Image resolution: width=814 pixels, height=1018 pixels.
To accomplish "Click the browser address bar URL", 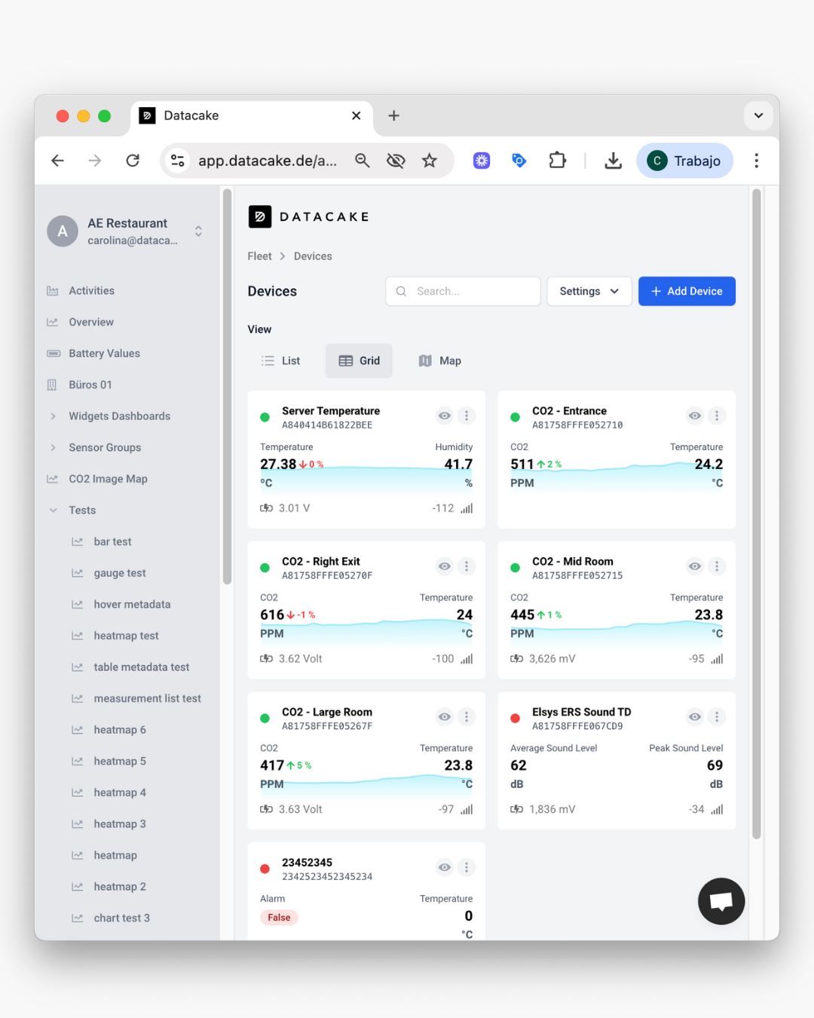I will pyautogui.click(x=268, y=161).
